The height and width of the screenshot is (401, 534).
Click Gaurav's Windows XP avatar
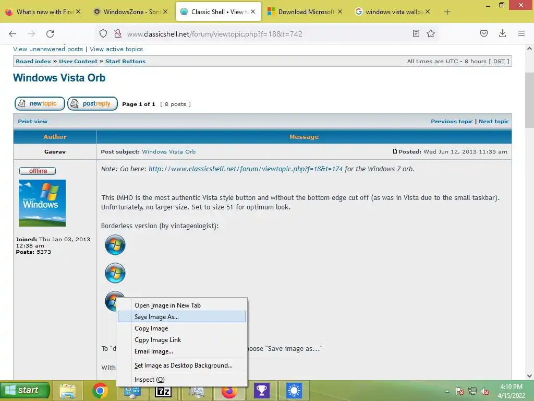(x=42, y=203)
